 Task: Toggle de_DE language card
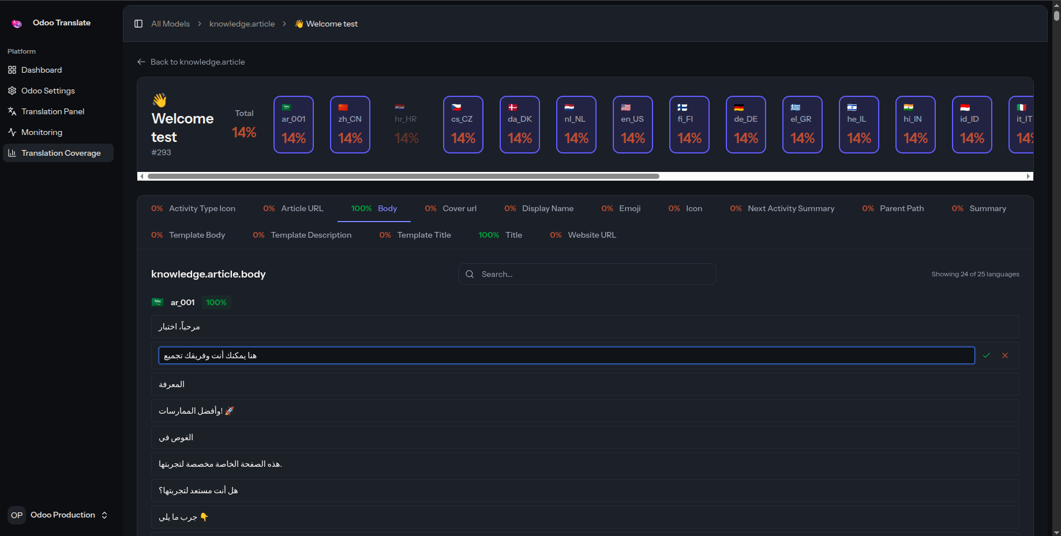click(746, 125)
